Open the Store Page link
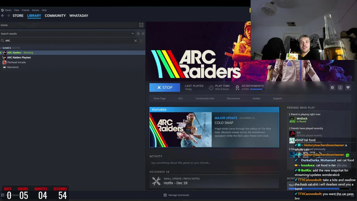The height and width of the screenshot is (201, 357). pyautogui.click(x=160, y=99)
